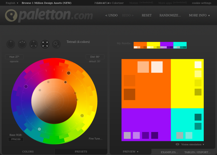Open the Free-style gear scheme icon
Image resolution: width=217 pixels, height=155 pixels.
click(x=56, y=44)
